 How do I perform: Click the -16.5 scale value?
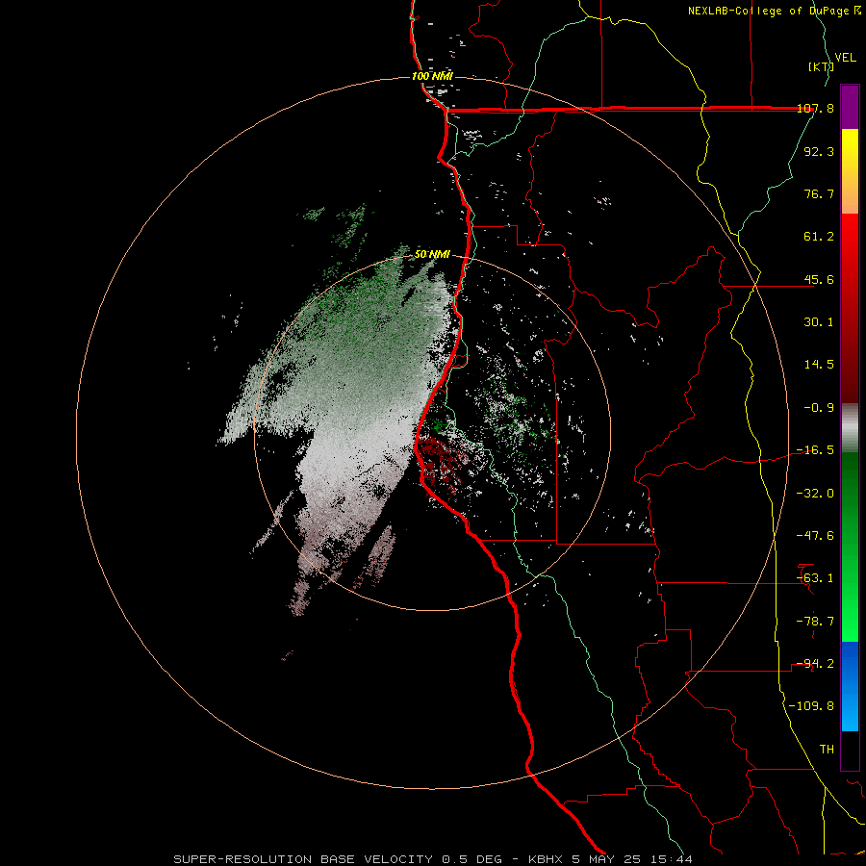point(815,450)
